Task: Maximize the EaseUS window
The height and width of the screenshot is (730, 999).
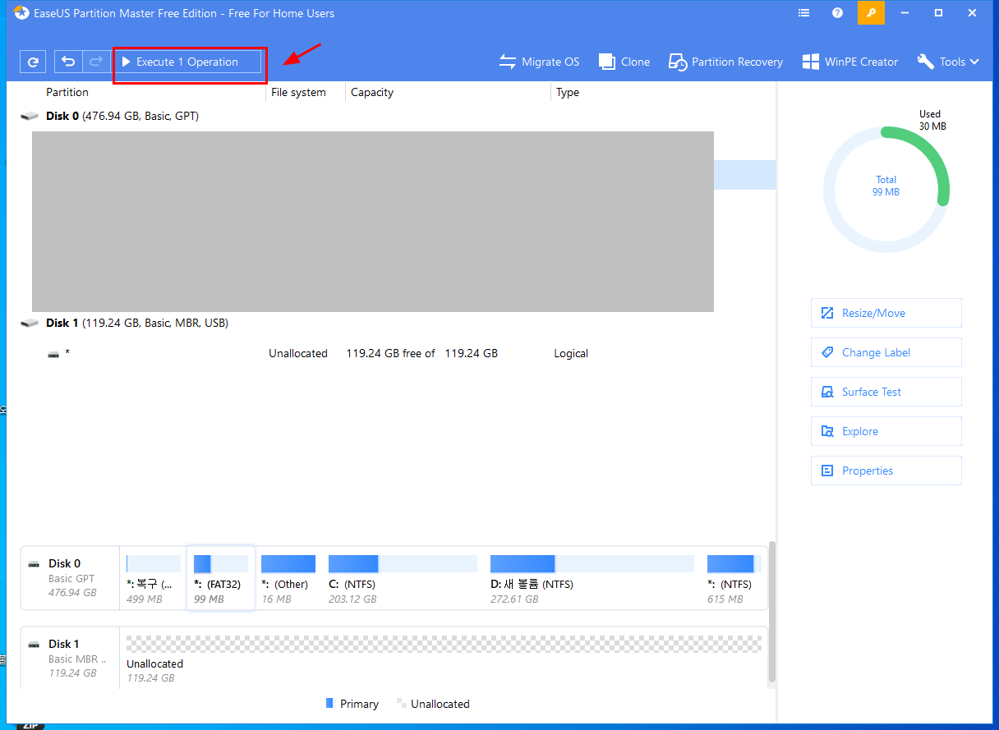Action: [x=938, y=13]
